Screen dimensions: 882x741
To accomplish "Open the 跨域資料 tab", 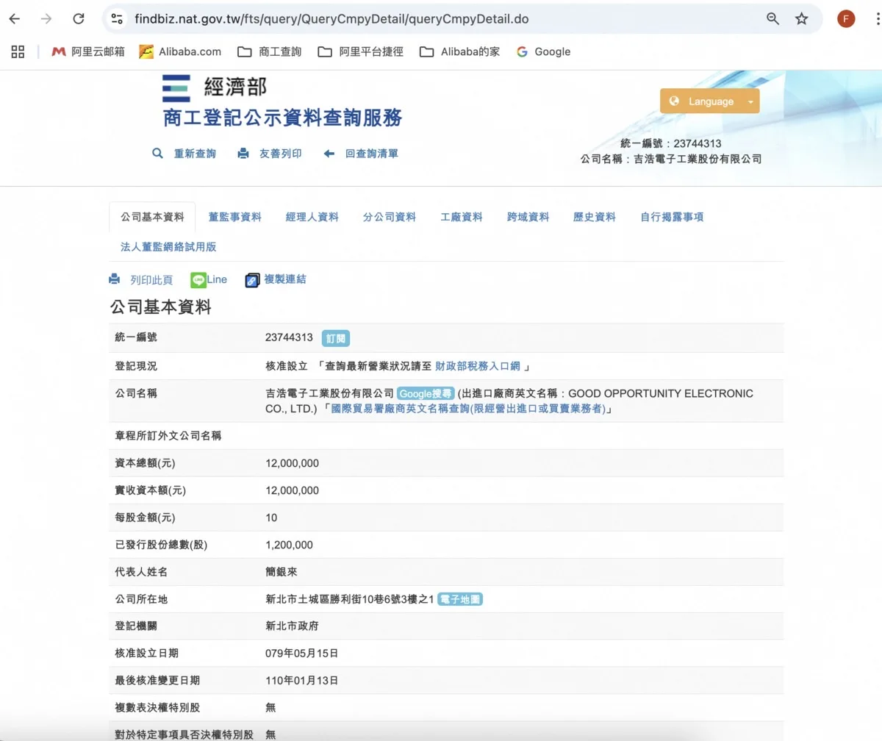I will coord(528,217).
